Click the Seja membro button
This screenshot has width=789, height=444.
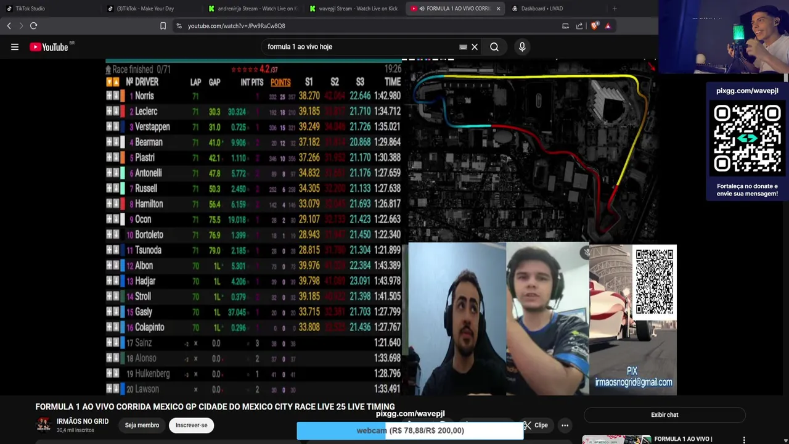coord(142,425)
